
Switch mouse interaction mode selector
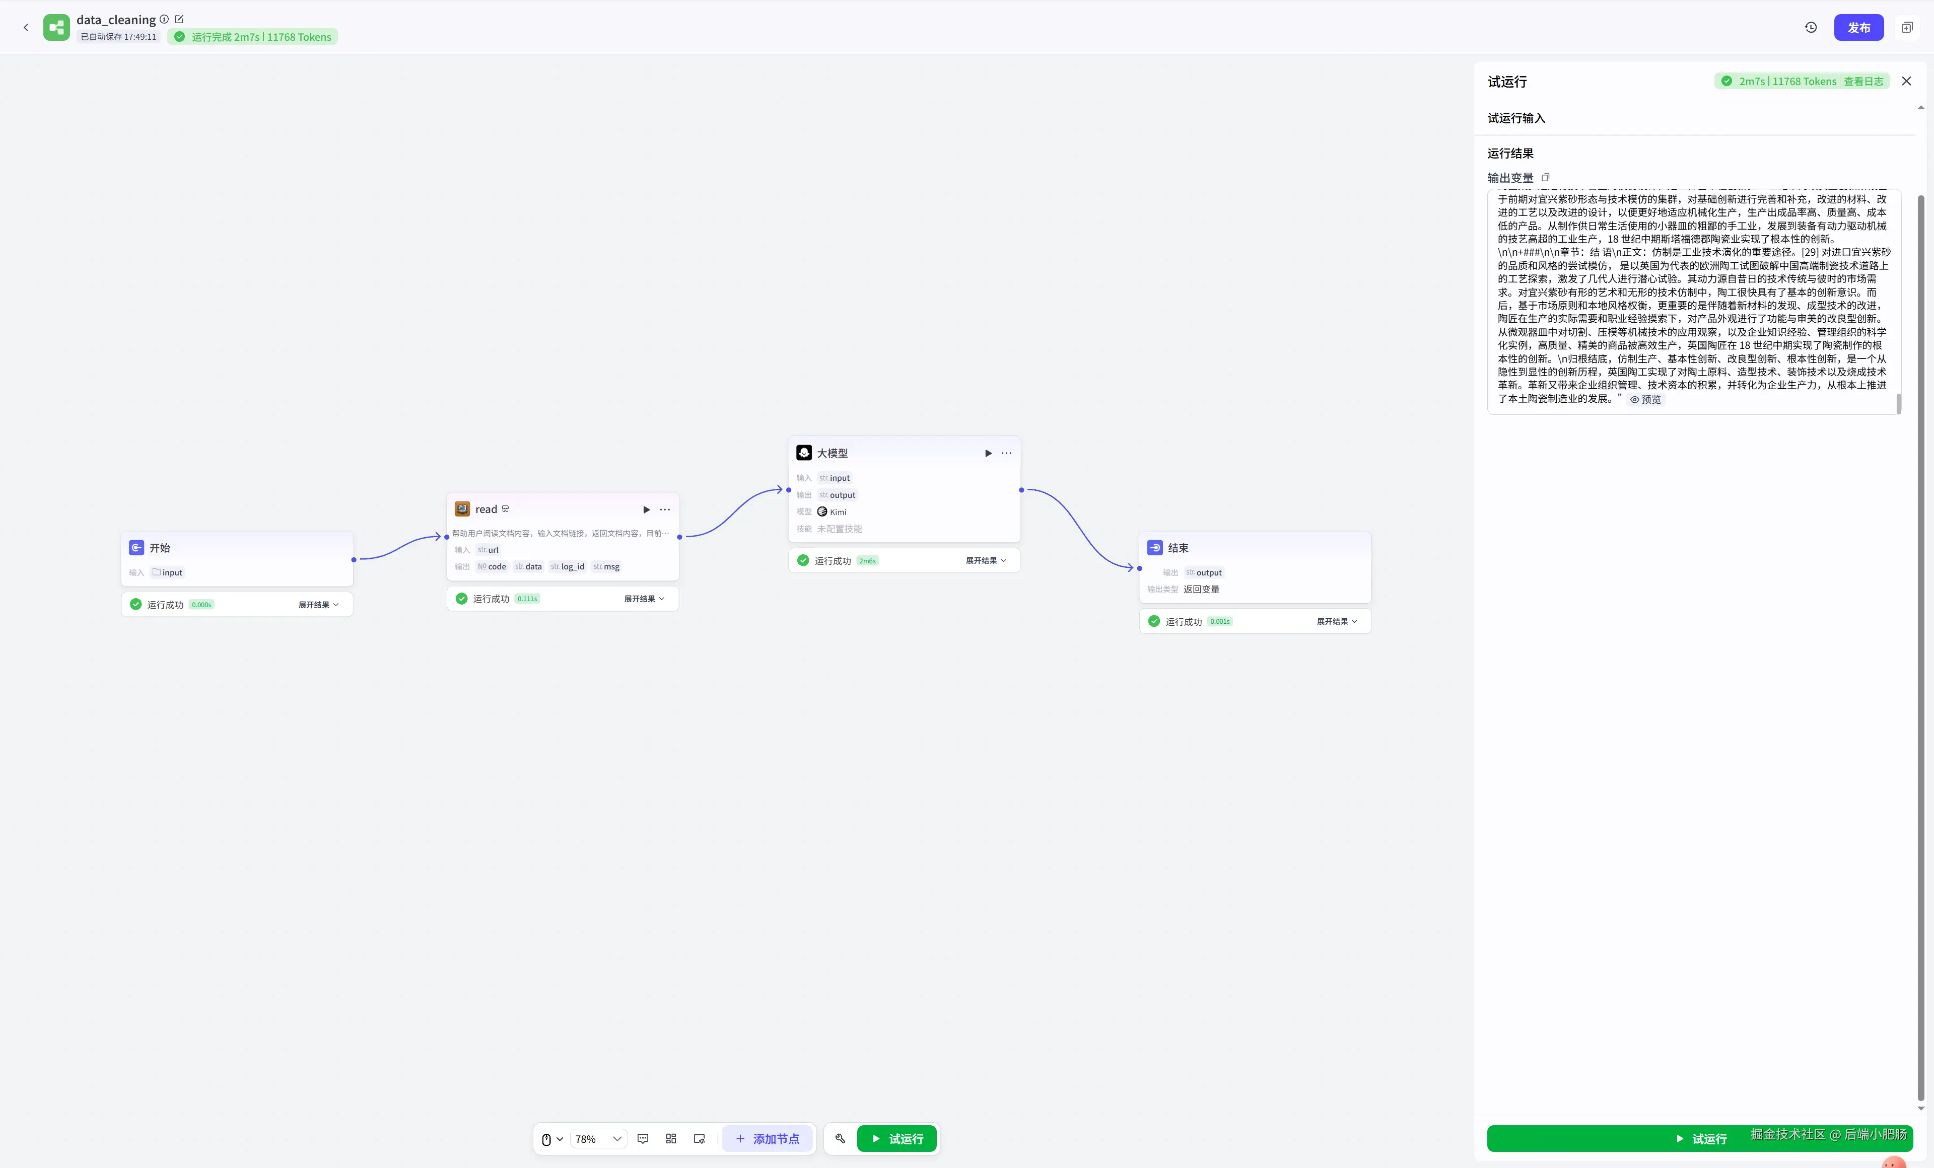552,1139
